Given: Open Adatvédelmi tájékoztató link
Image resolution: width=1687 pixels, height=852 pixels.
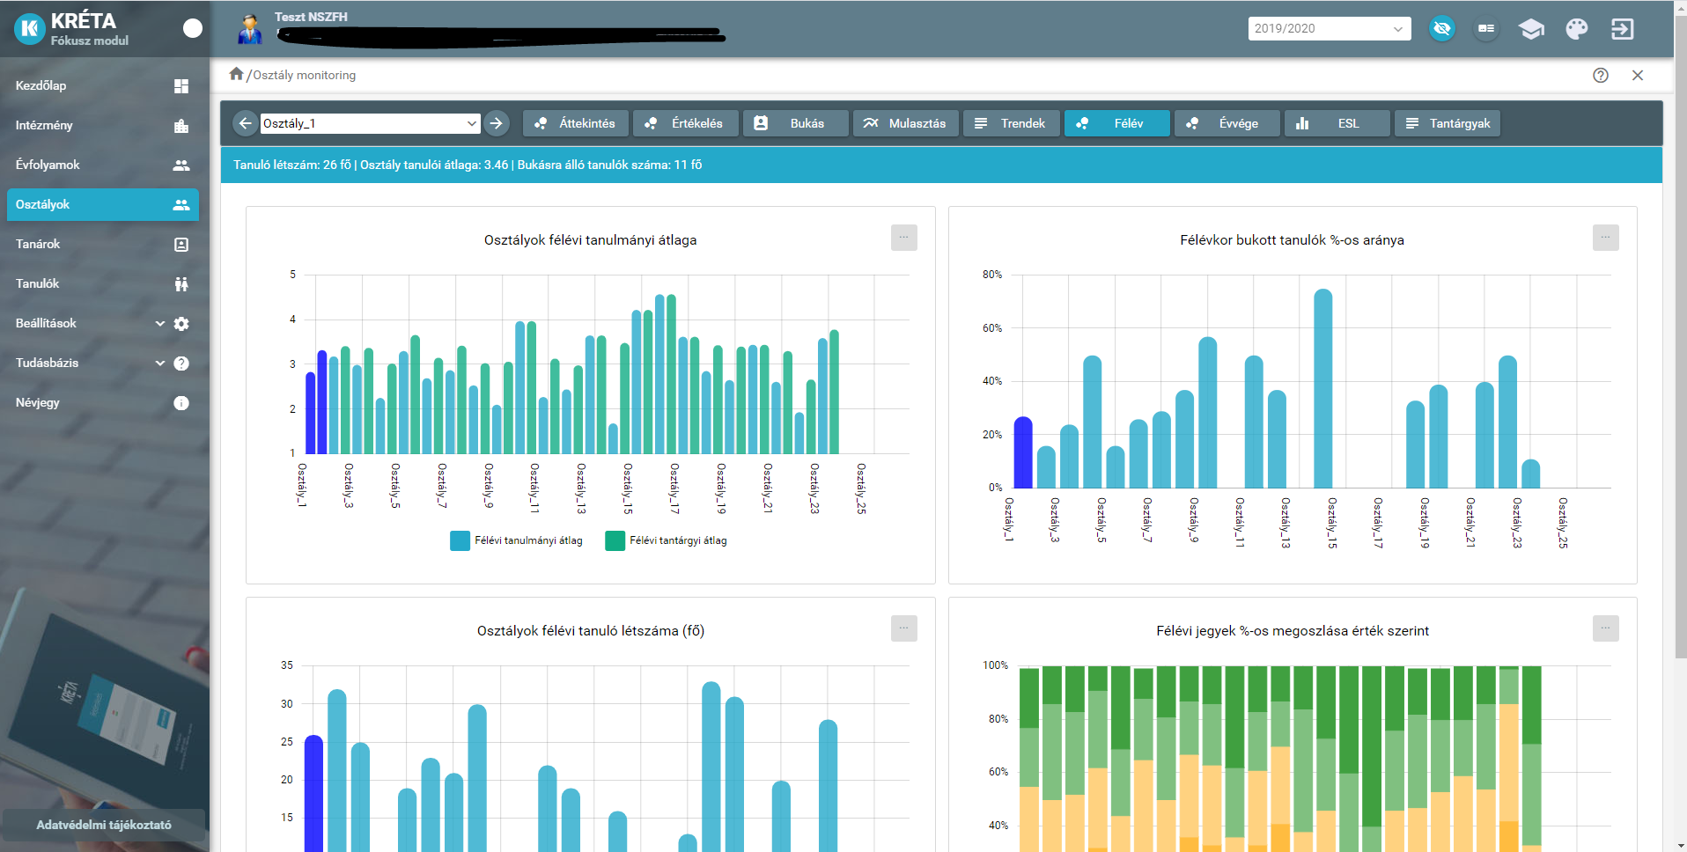Looking at the screenshot, I should tap(104, 825).
